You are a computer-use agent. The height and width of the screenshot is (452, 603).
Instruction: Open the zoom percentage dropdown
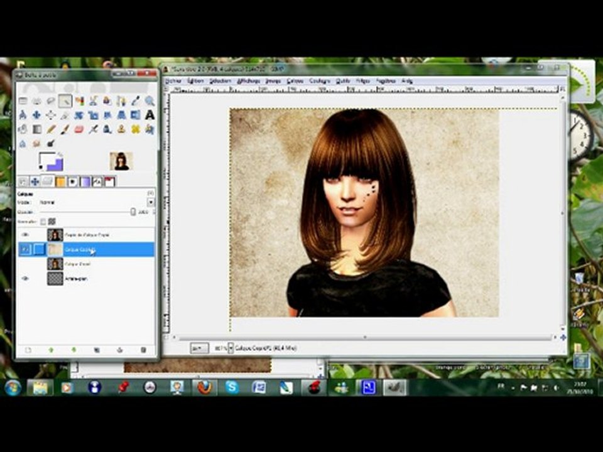click(x=231, y=348)
